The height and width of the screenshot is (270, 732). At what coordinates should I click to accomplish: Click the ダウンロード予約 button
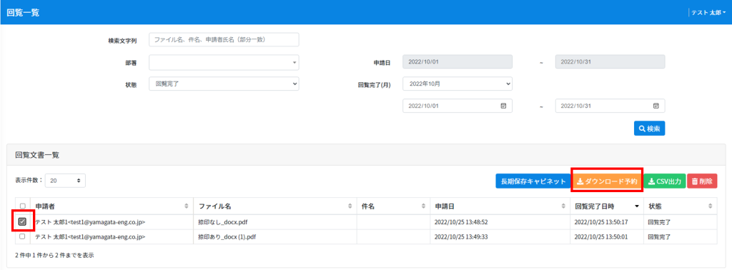click(607, 181)
